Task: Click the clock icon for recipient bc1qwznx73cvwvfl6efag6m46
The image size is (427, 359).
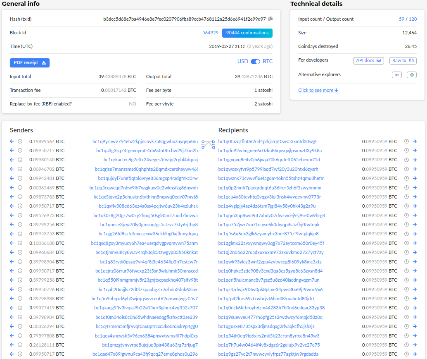Action: click(406, 178)
